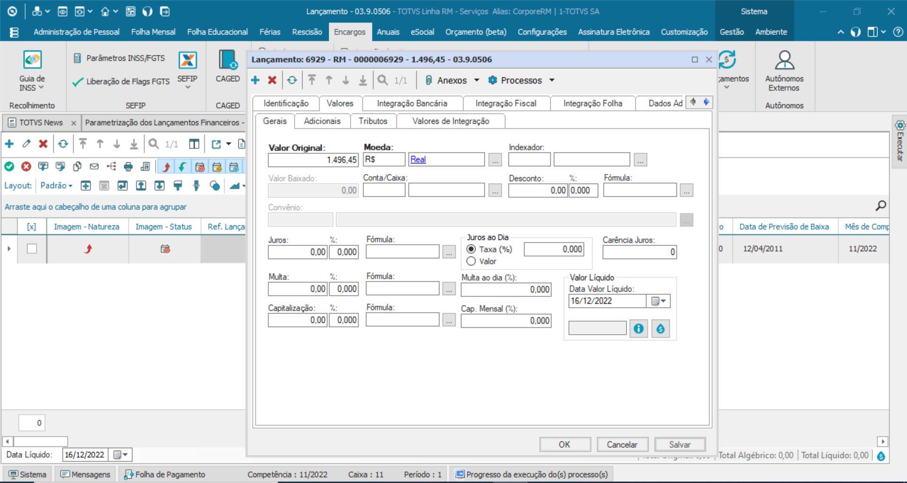Click the envelope mail icon in background toolbar
The image size is (907, 483).
tap(94, 166)
